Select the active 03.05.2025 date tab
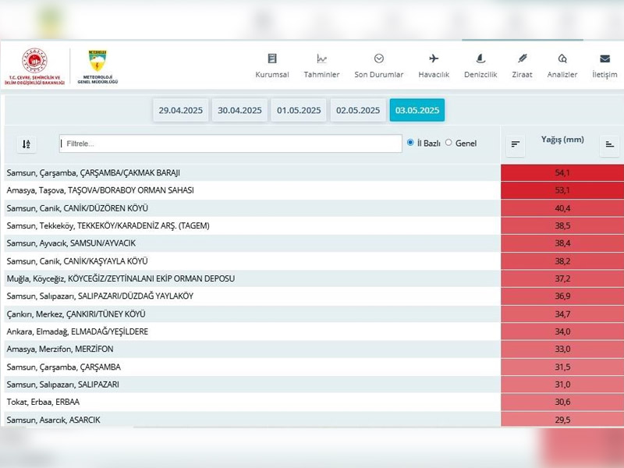Image resolution: width=624 pixels, height=468 pixels. click(x=417, y=110)
